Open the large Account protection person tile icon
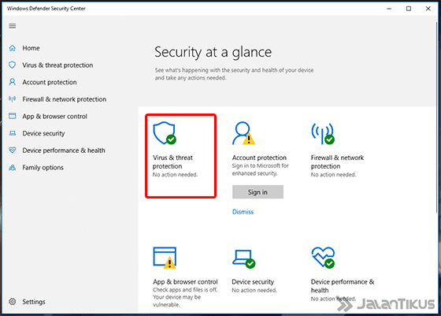Screen dimensions: 441x316 click(243, 133)
